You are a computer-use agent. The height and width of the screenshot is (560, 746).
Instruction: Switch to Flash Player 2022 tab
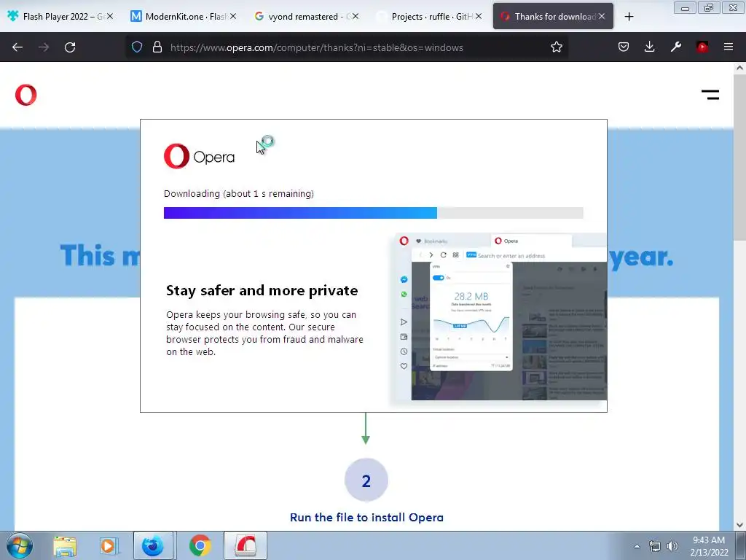pos(60,17)
